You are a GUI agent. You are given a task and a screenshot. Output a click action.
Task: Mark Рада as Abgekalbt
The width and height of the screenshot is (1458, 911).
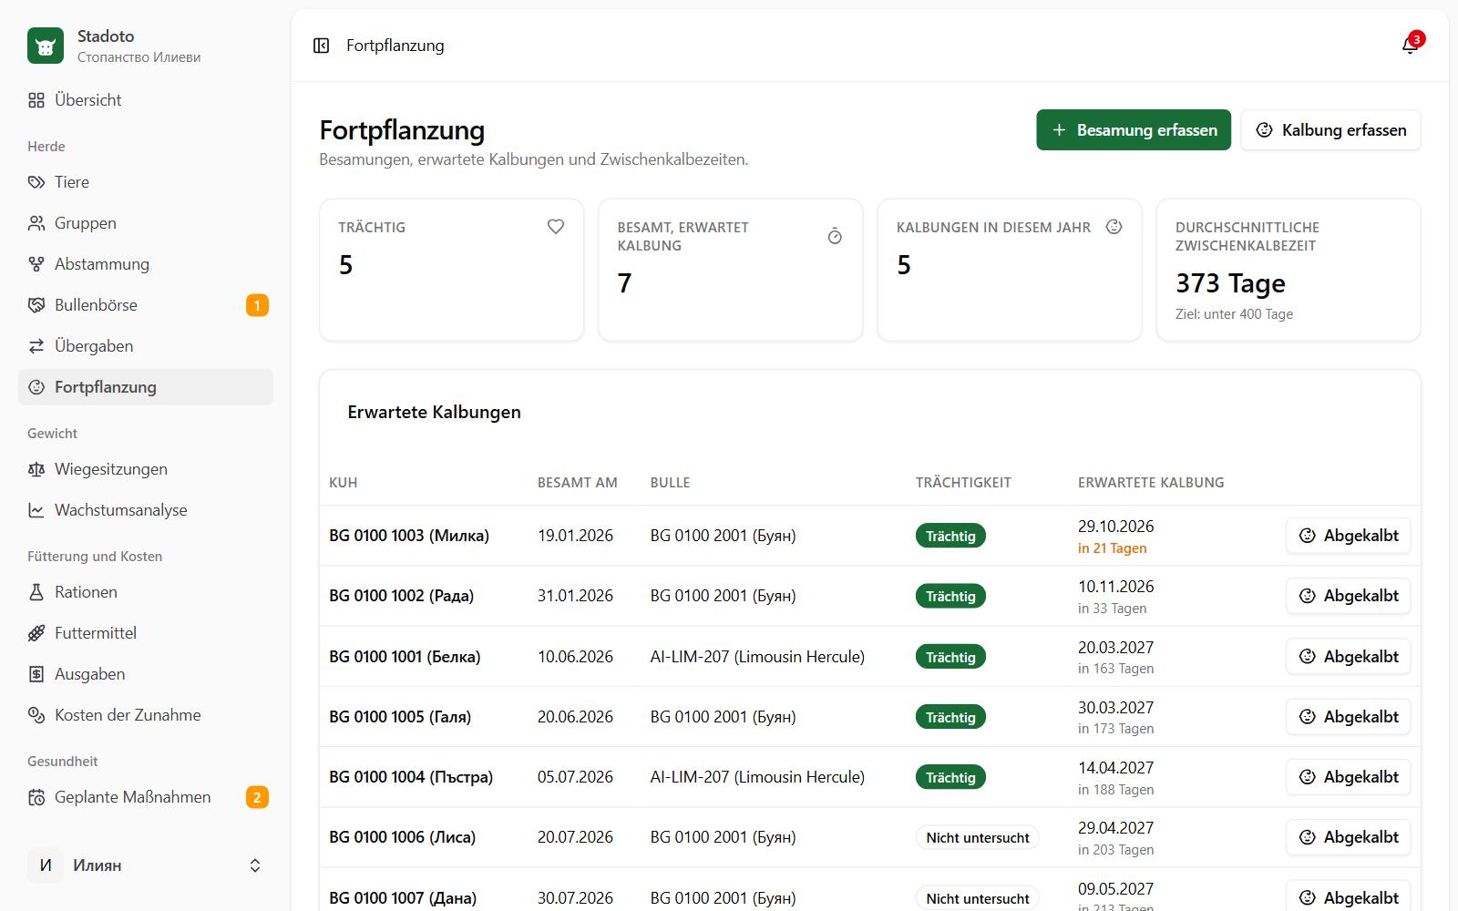click(x=1349, y=596)
